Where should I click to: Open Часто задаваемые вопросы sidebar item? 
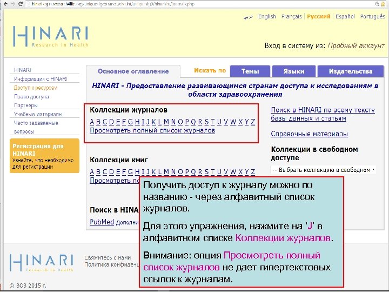point(36,127)
